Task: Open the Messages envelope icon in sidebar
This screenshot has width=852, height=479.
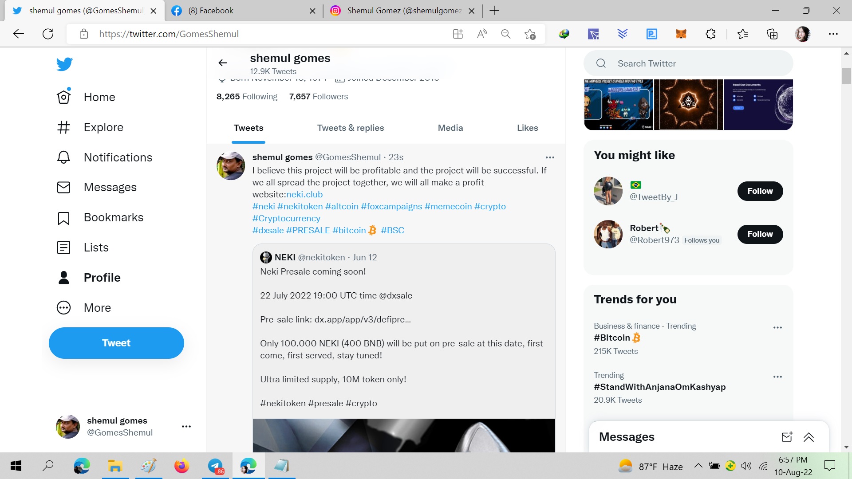Action: [x=64, y=187]
